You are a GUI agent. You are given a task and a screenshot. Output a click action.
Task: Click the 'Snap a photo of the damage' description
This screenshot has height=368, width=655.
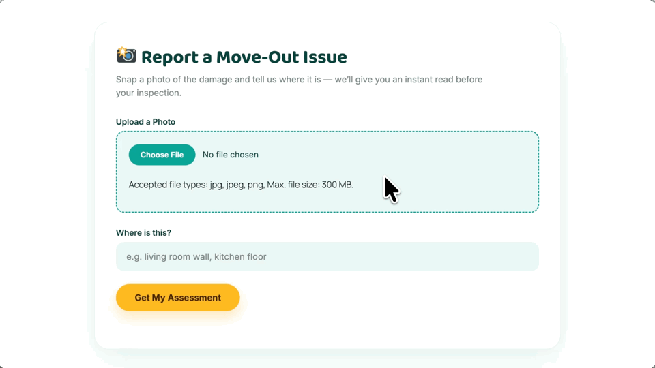point(299,86)
